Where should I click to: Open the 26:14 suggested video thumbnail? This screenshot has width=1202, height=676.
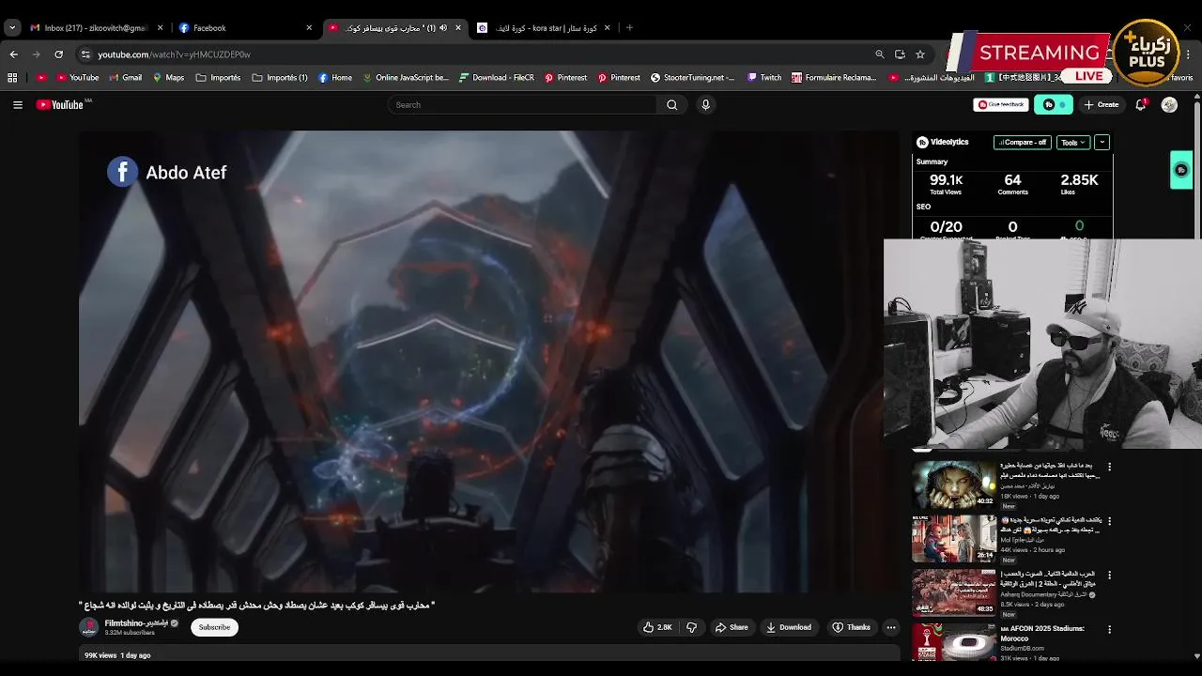(954, 538)
